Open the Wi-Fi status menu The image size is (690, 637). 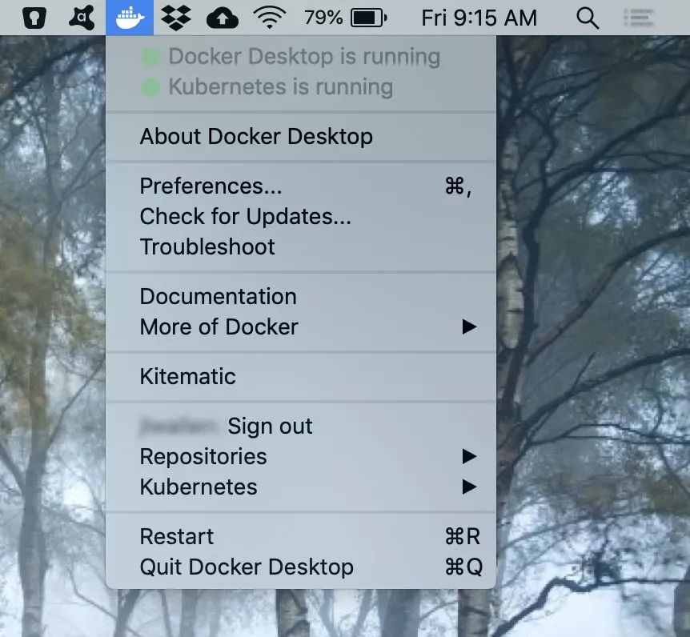tap(269, 18)
